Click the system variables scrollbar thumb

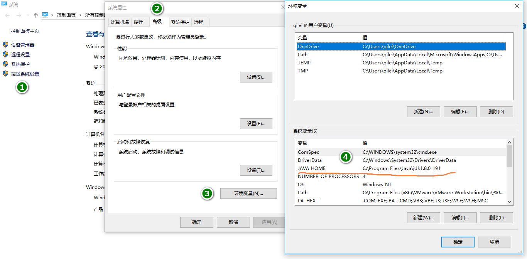tap(509, 156)
